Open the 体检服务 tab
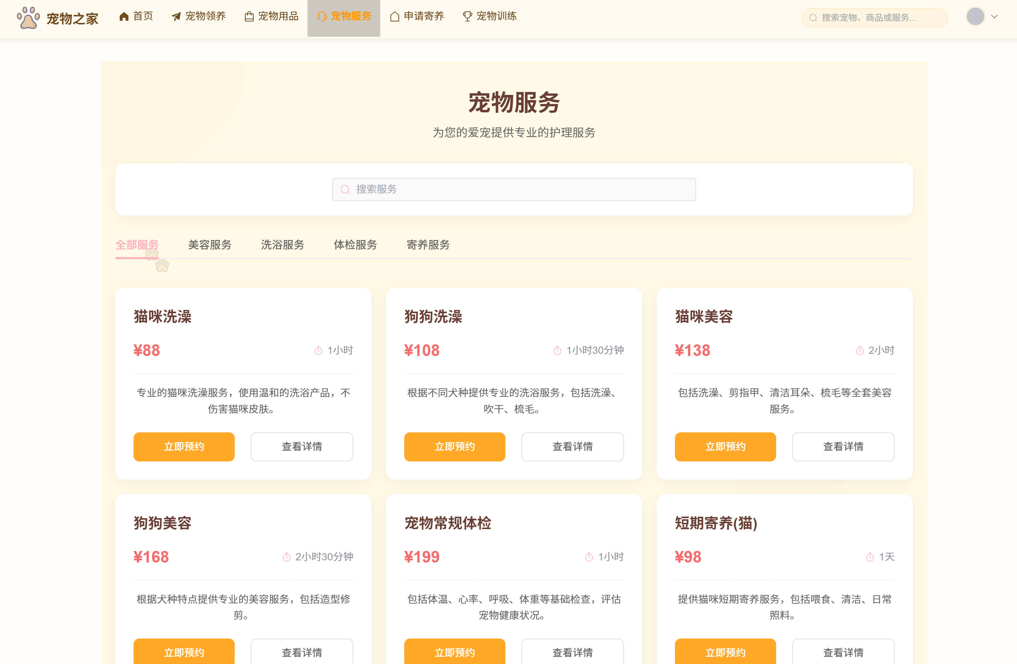Viewport: 1017px width, 664px height. pyautogui.click(x=355, y=245)
